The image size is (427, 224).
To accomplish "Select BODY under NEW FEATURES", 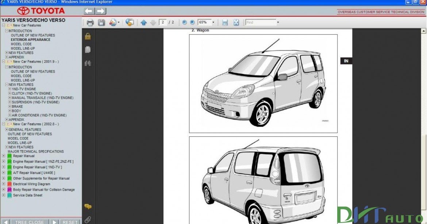I will tap(16, 111).
